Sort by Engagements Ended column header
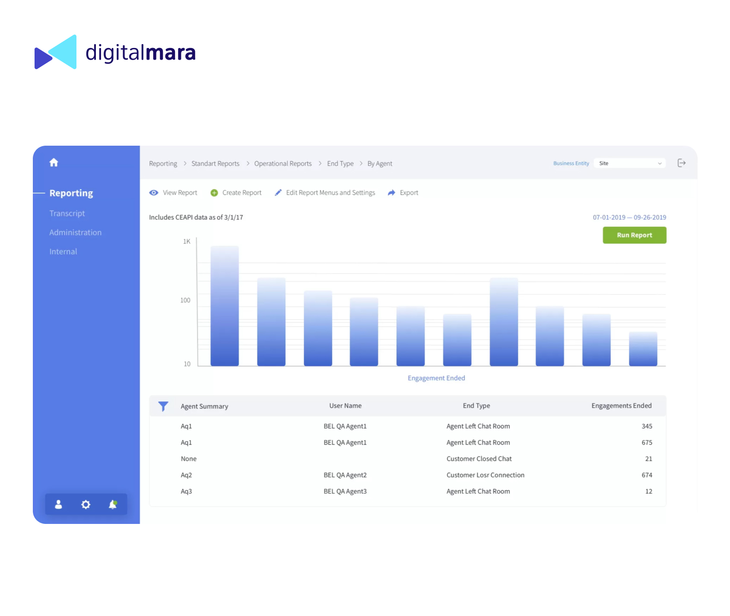Screen dimensions: 730x616 [x=621, y=406]
